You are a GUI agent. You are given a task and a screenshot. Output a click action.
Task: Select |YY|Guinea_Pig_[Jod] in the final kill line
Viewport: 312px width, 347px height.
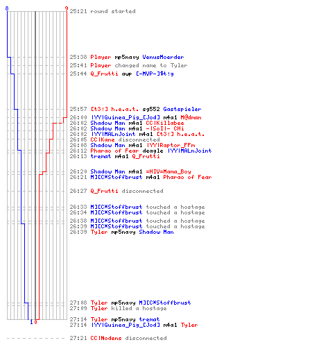tap(125, 325)
